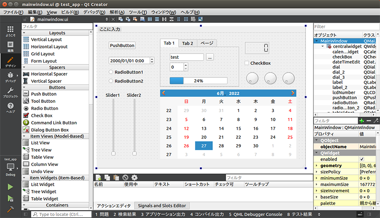The image size is (380, 218).
Task: Open the Projects (プロジェクト) mode
Action: [x=10, y=92]
